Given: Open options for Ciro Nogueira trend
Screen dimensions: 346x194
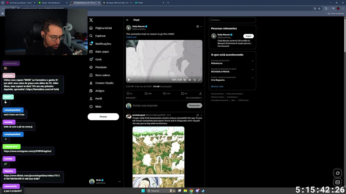Looking at the screenshot, I should [252, 78].
